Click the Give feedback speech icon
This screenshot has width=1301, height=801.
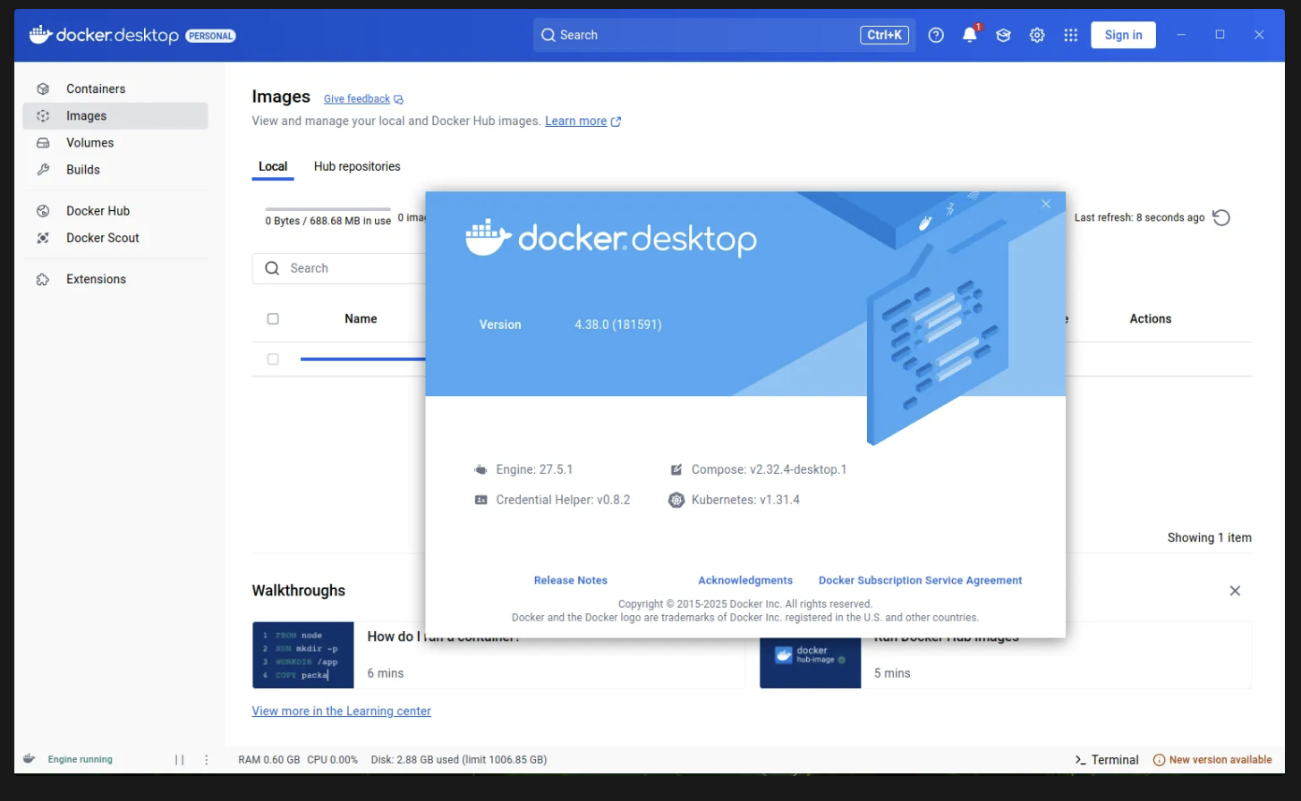tap(399, 99)
